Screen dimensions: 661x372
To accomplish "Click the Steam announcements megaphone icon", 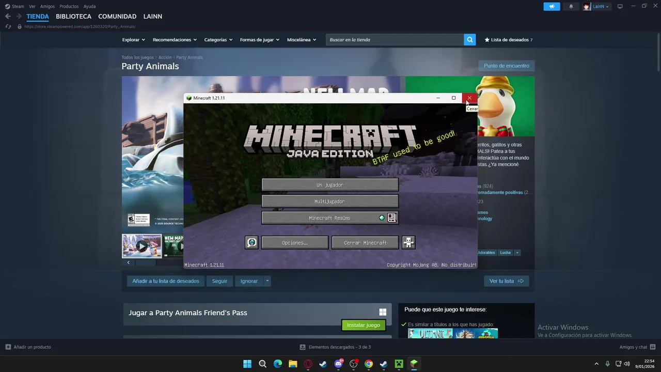I will (552, 6).
